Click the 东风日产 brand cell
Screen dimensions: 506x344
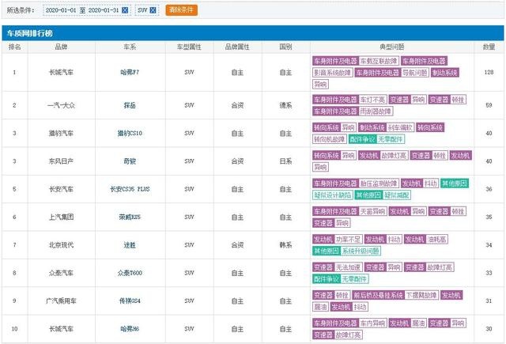click(61, 161)
